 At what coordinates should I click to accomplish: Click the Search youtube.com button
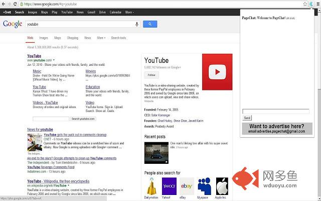(x=83, y=119)
